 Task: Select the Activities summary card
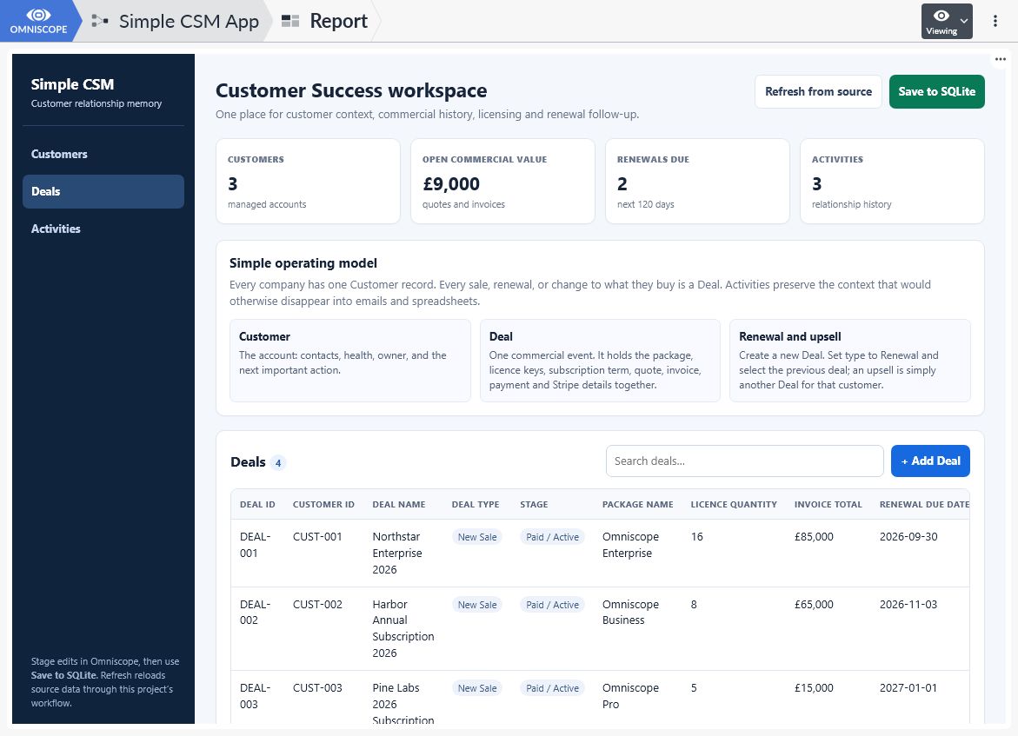tap(892, 181)
